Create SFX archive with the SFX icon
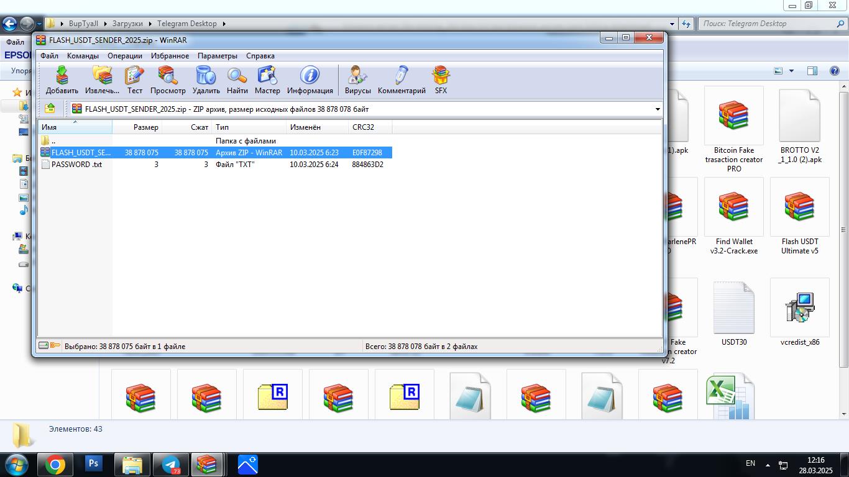 [441, 79]
